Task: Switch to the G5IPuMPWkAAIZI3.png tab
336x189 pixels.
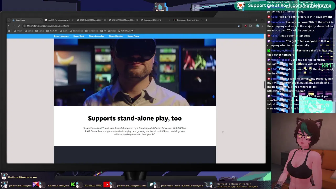Action: pos(123,20)
